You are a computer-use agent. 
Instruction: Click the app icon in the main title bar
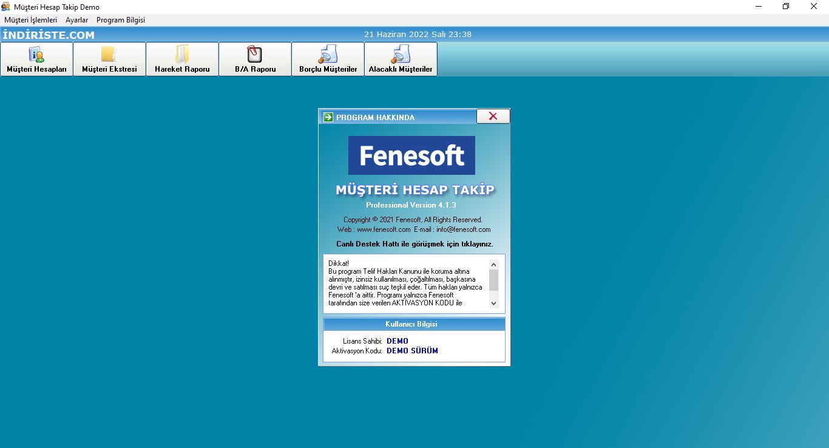click(x=6, y=7)
